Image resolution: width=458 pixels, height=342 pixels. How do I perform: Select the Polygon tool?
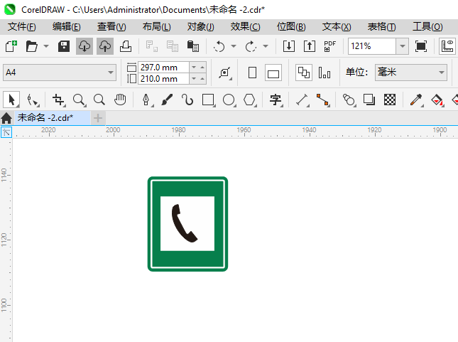coord(250,100)
